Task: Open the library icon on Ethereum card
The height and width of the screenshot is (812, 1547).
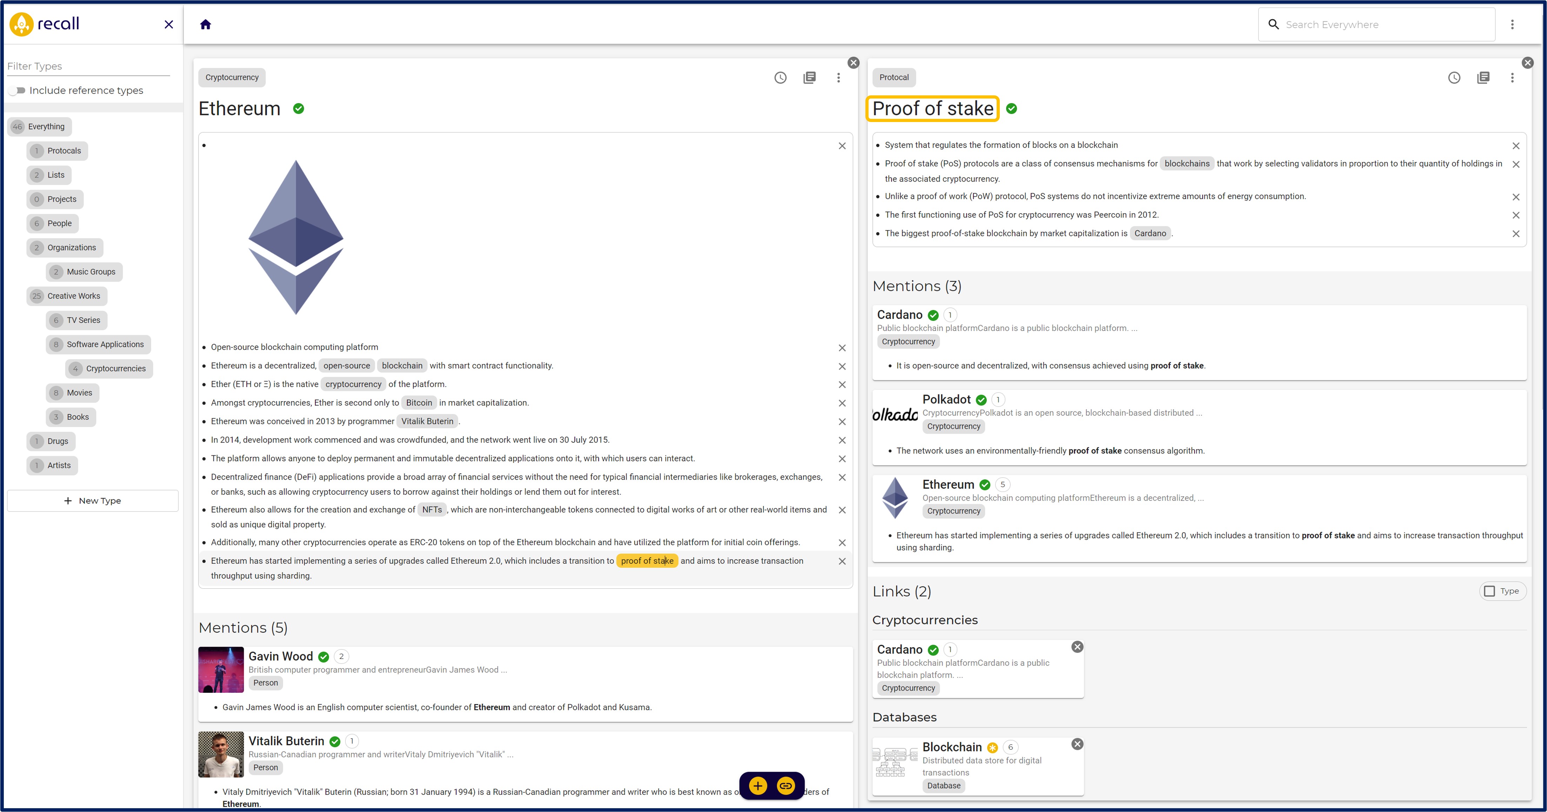Action: [810, 77]
